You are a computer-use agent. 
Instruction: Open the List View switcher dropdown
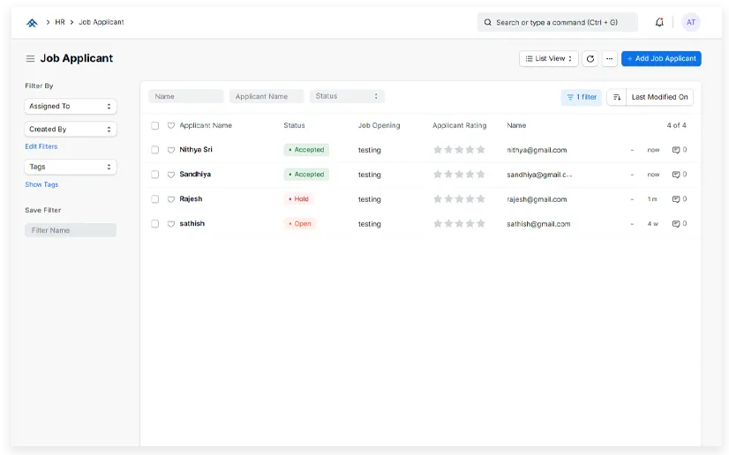[549, 59]
